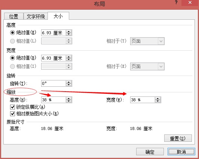Screen dimensions: 199x159
Task: Increase 高度 absolute value with up spinner
Action: [69, 31]
